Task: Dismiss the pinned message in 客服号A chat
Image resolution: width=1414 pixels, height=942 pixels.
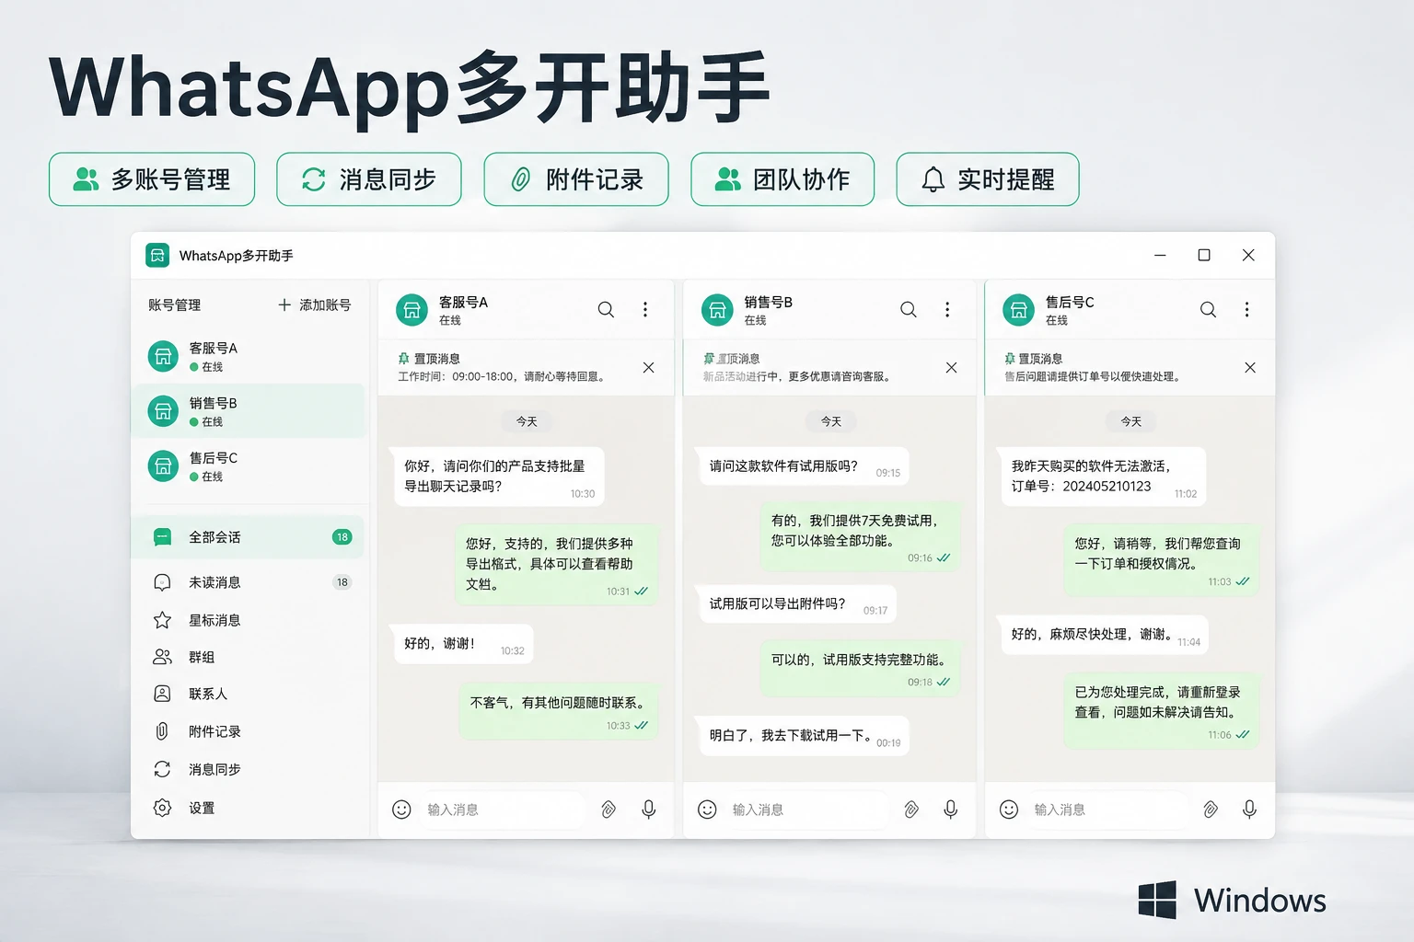Action: [x=649, y=368]
